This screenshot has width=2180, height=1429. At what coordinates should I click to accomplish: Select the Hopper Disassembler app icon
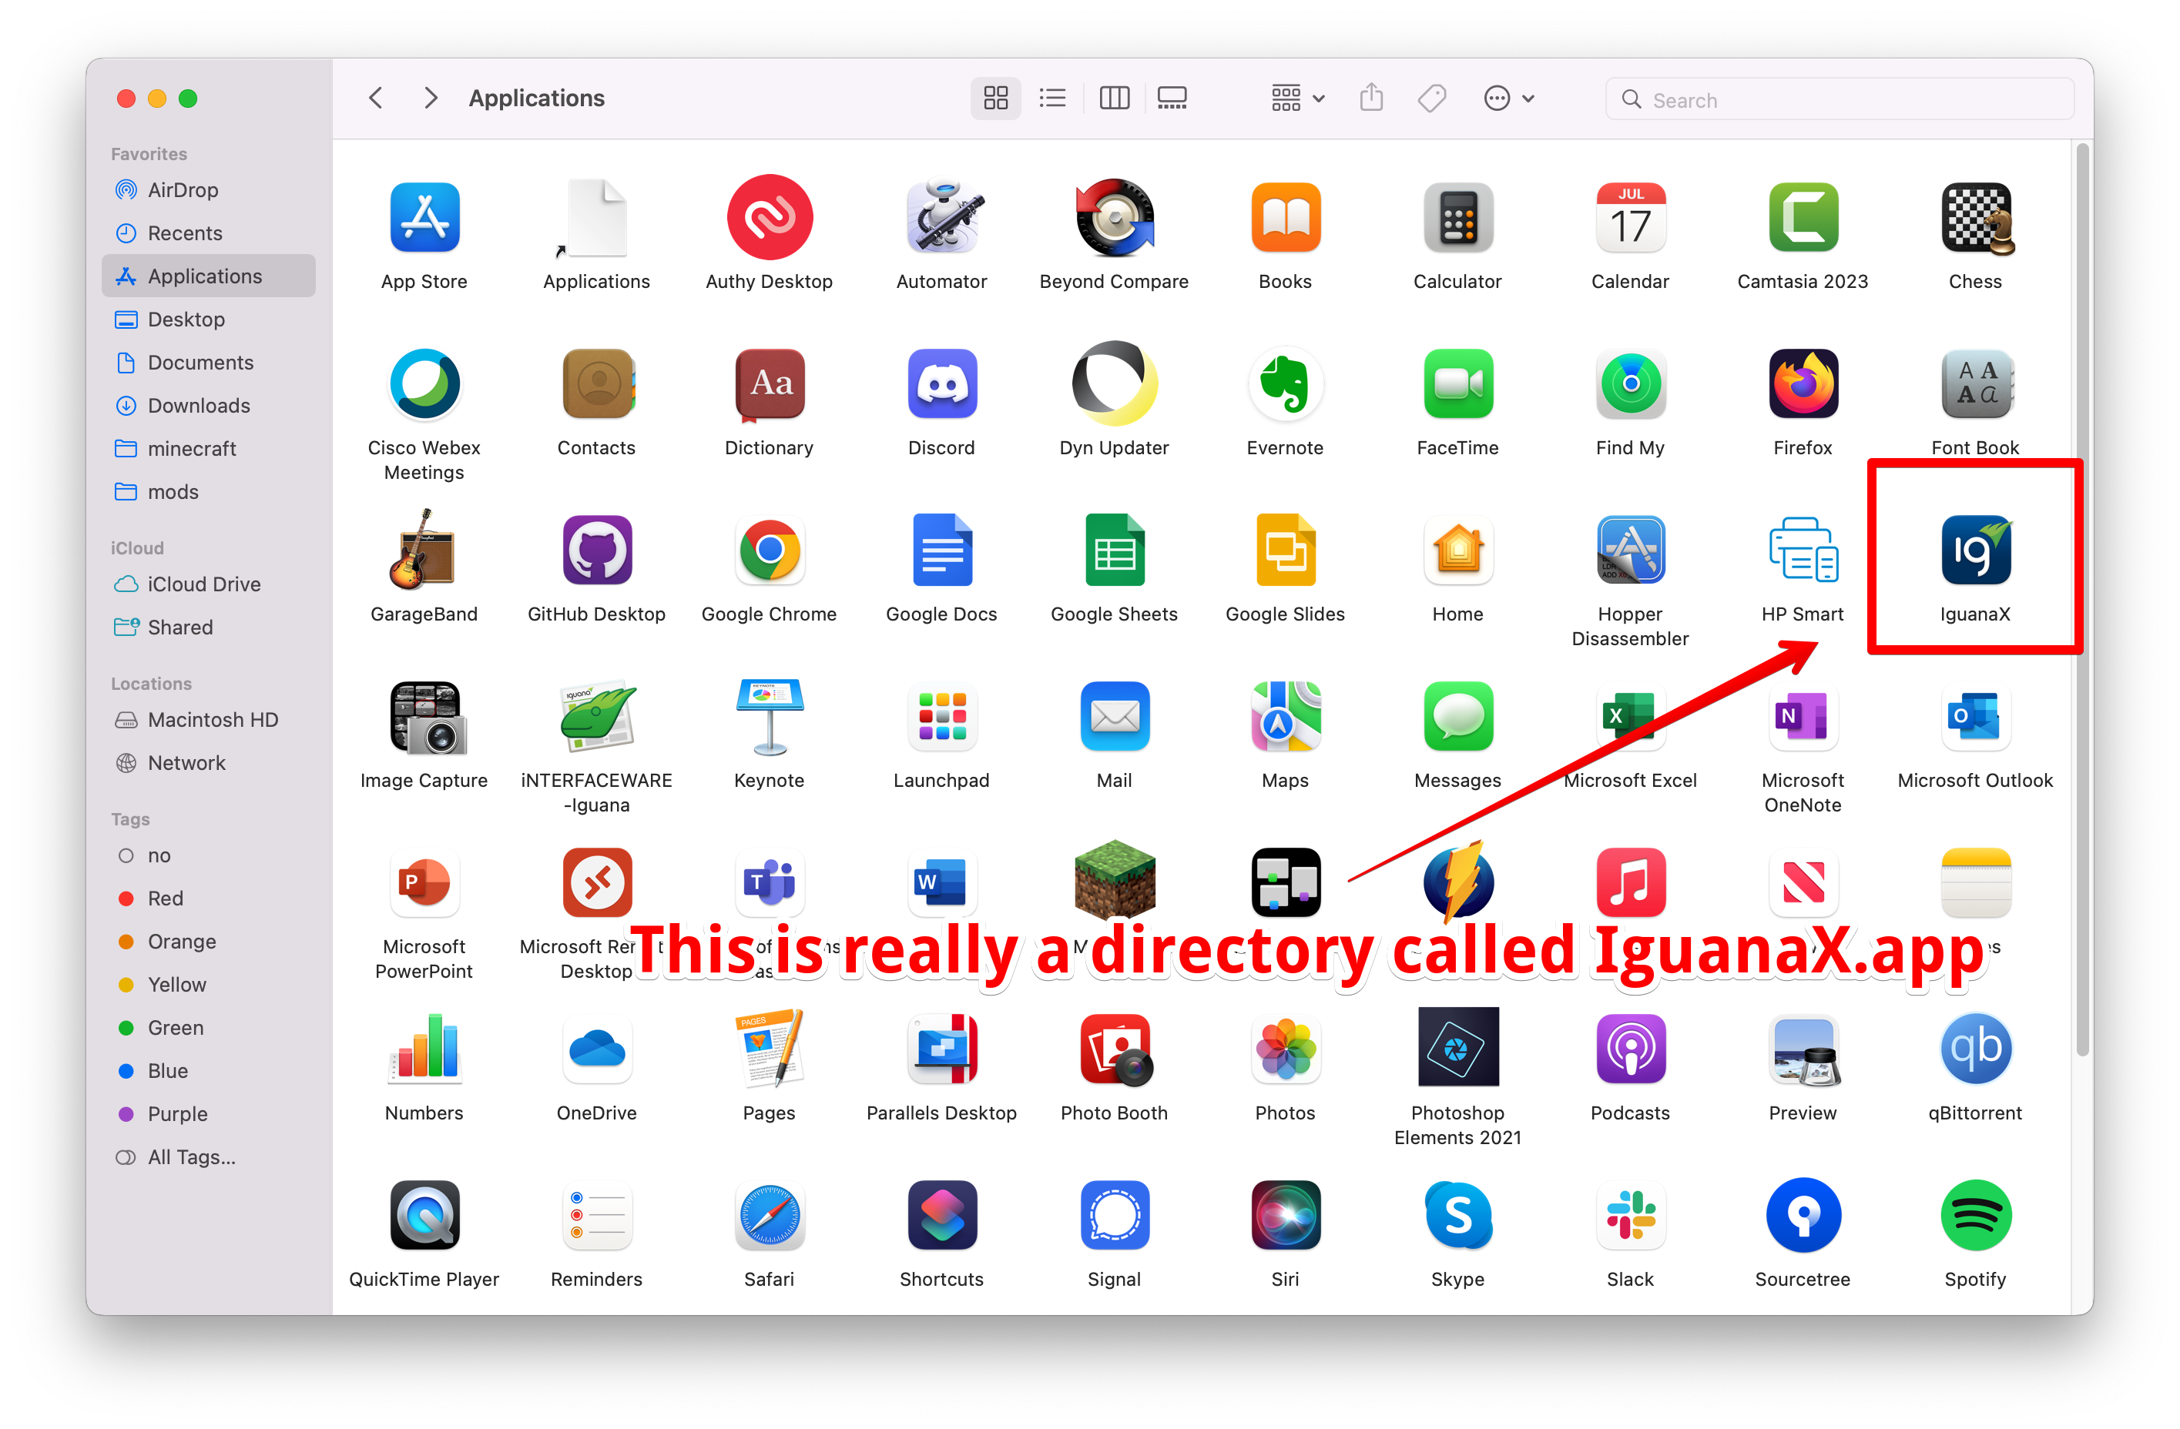(x=1629, y=551)
